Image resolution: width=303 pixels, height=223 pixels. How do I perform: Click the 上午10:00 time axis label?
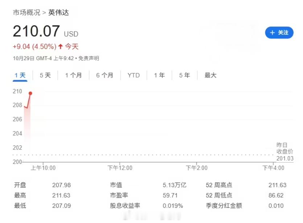point(43,168)
